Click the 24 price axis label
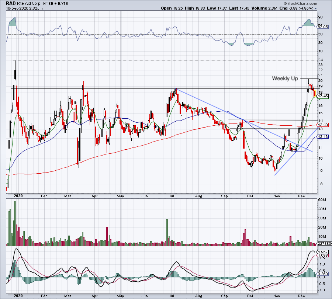 pos(320,60)
